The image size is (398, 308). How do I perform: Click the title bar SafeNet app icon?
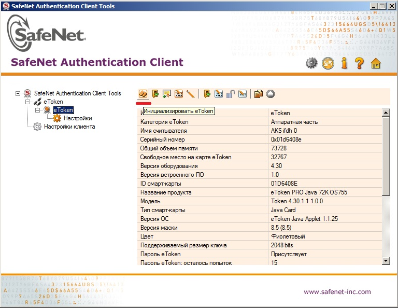point(6,6)
